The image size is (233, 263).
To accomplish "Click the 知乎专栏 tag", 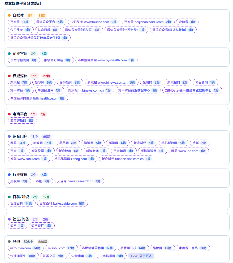I will [41, 226].
